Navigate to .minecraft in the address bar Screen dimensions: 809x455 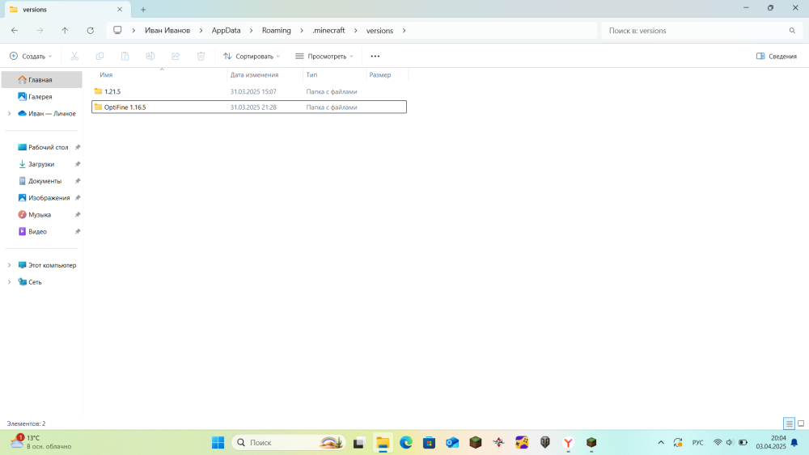(x=328, y=31)
